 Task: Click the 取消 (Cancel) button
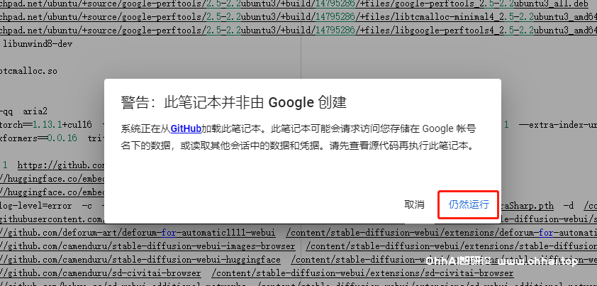point(414,204)
